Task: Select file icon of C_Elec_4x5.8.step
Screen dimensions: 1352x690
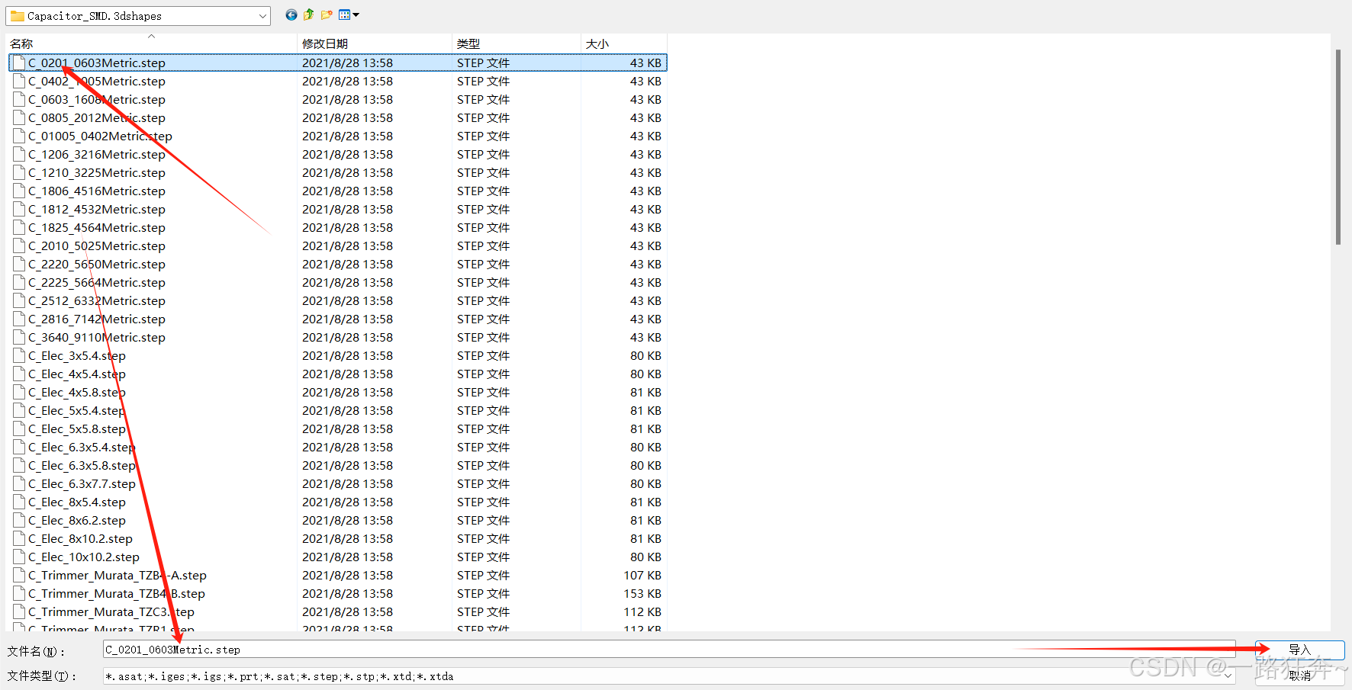Action: tap(19, 392)
